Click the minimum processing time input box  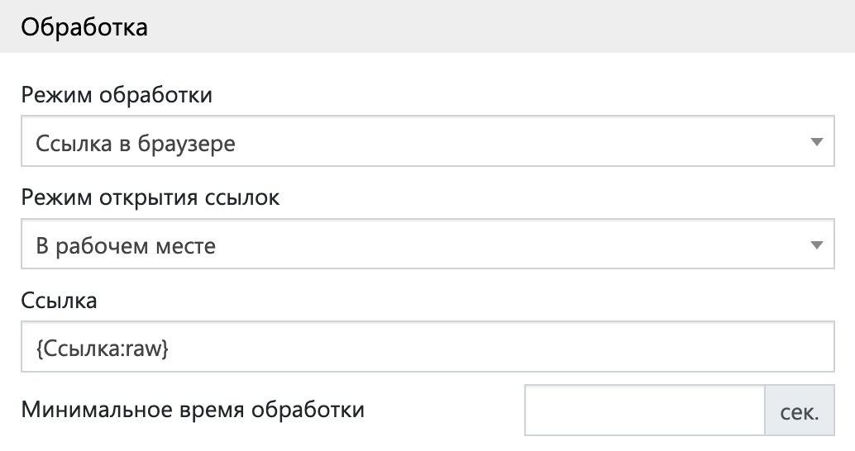click(x=644, y=411)
